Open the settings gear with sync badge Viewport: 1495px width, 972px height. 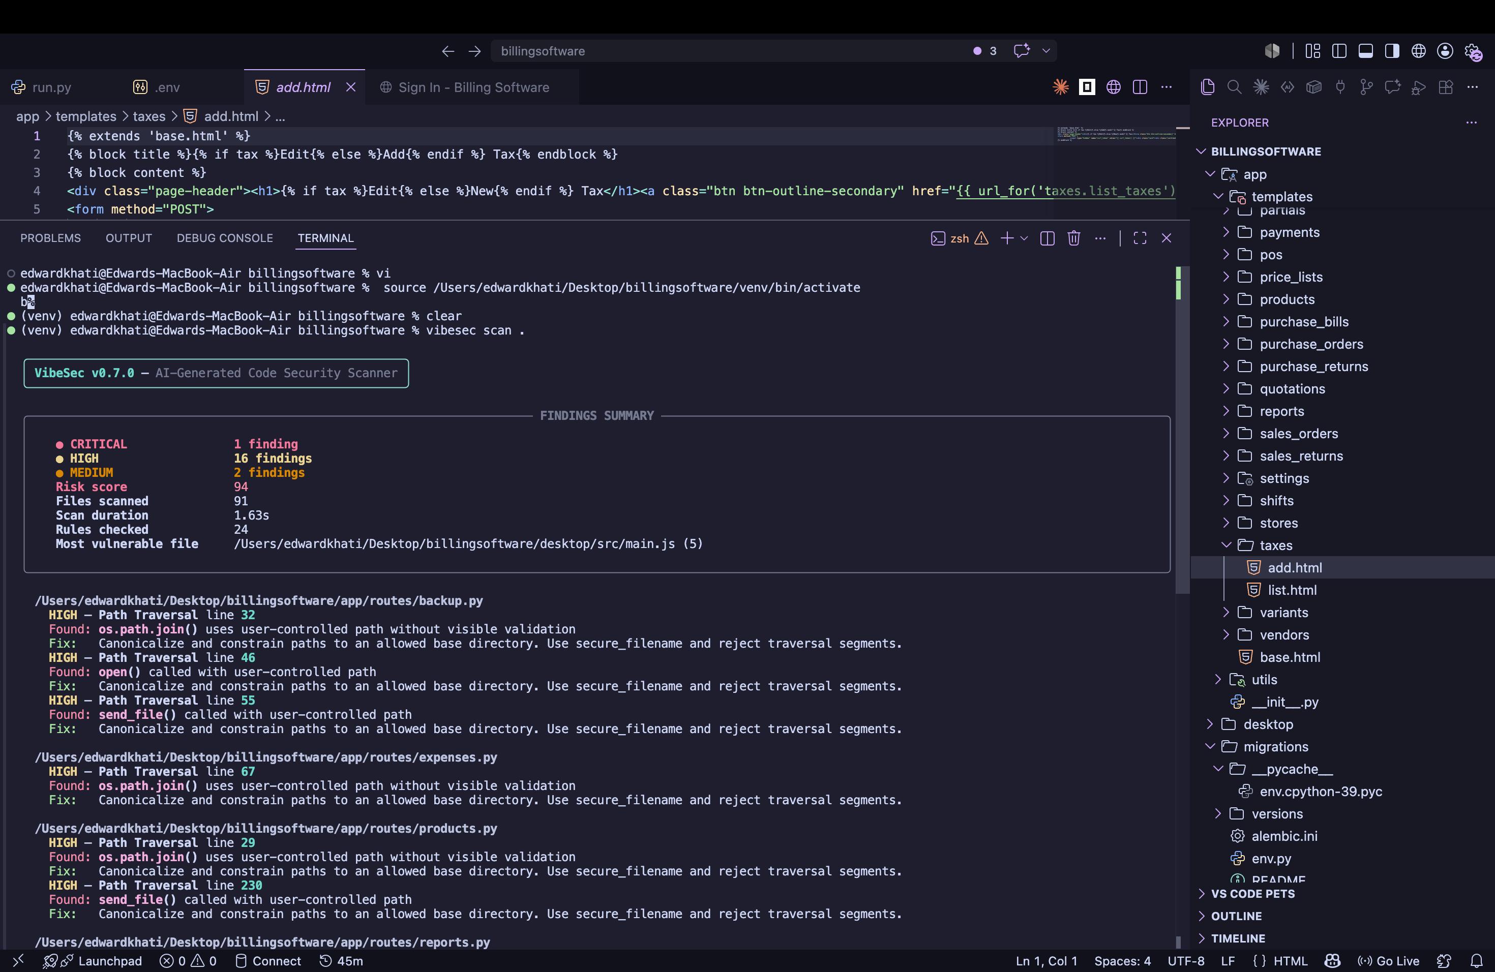[x=1473, y=51]
